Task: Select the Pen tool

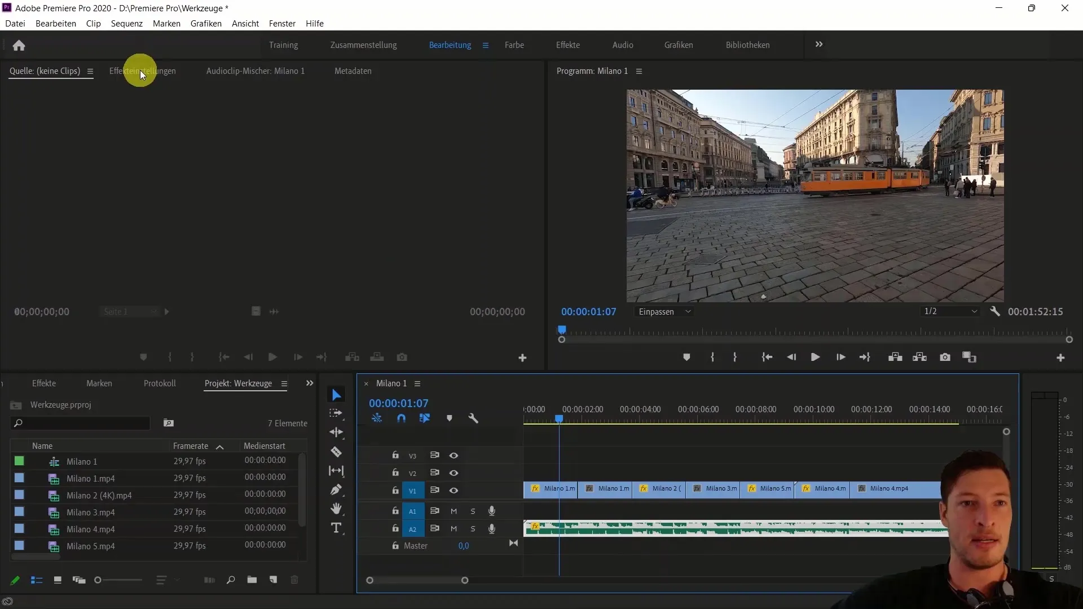Action: click(336, 489)
